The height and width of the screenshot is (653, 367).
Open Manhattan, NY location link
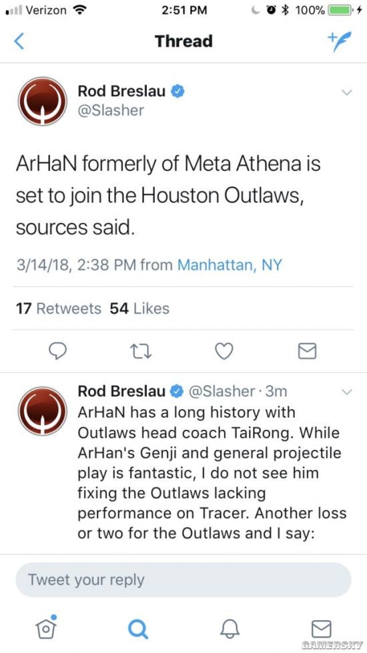tap(230, 265)
